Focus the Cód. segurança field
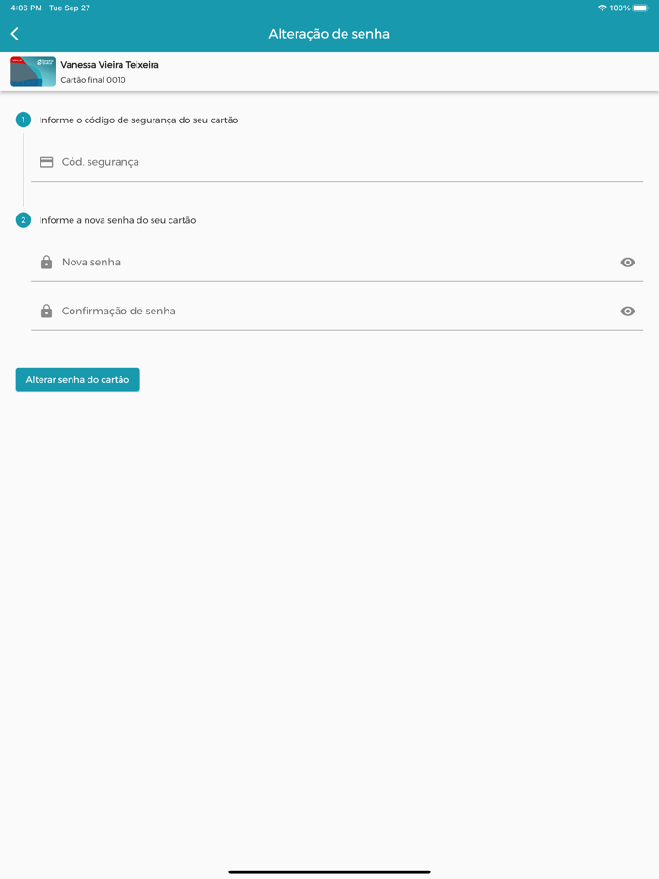 tap(337, 162)
